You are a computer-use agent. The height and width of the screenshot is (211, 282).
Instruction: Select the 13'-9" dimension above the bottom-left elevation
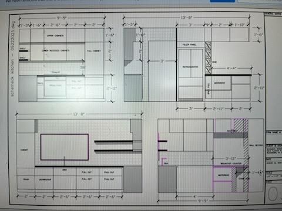[x=79, y=114]
